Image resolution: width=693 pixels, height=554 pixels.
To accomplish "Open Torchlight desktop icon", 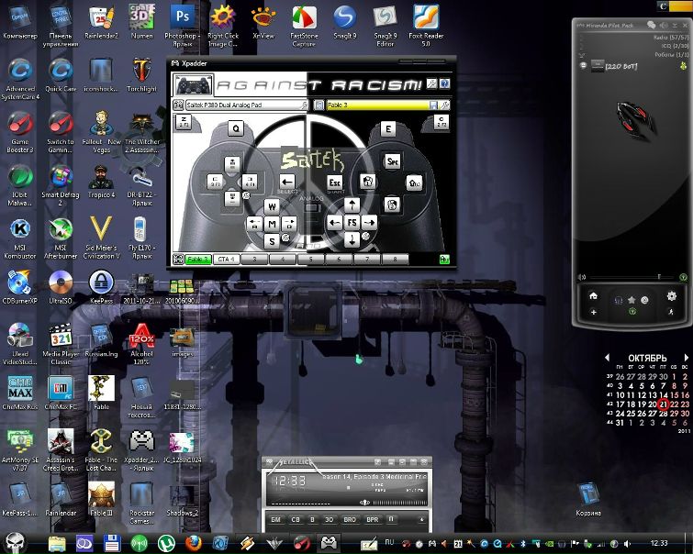I will point(142,75).
